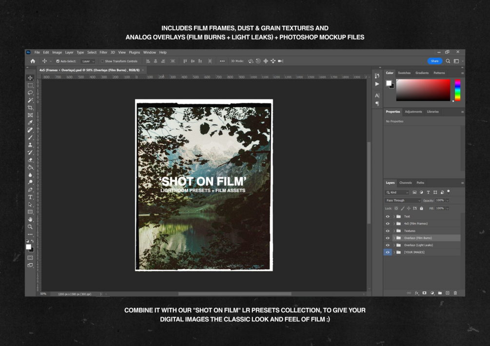Switch to the Gradients tab

coord(422,73)
